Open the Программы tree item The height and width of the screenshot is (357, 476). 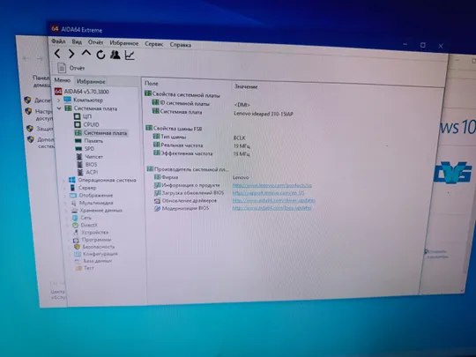click(x=93, y=240)
